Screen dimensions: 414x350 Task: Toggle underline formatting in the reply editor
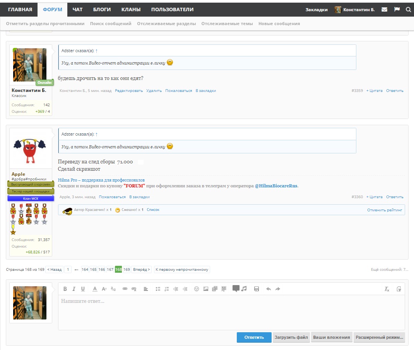[83, 289]
